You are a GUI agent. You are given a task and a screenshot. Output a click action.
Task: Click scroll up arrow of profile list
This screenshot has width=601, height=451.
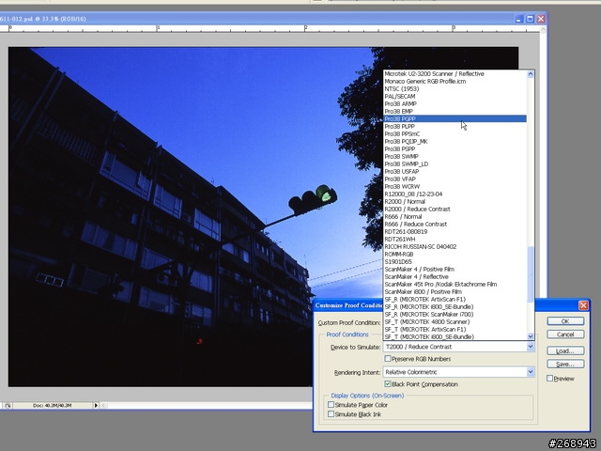point(531,74)
